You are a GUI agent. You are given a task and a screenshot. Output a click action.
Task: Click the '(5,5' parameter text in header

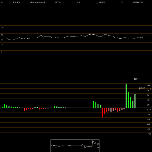pyautogui.click(x=78, y=2)
